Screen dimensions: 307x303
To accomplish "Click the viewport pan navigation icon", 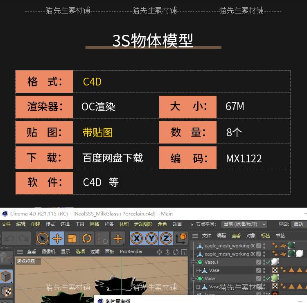I will (x=159, y=252).
